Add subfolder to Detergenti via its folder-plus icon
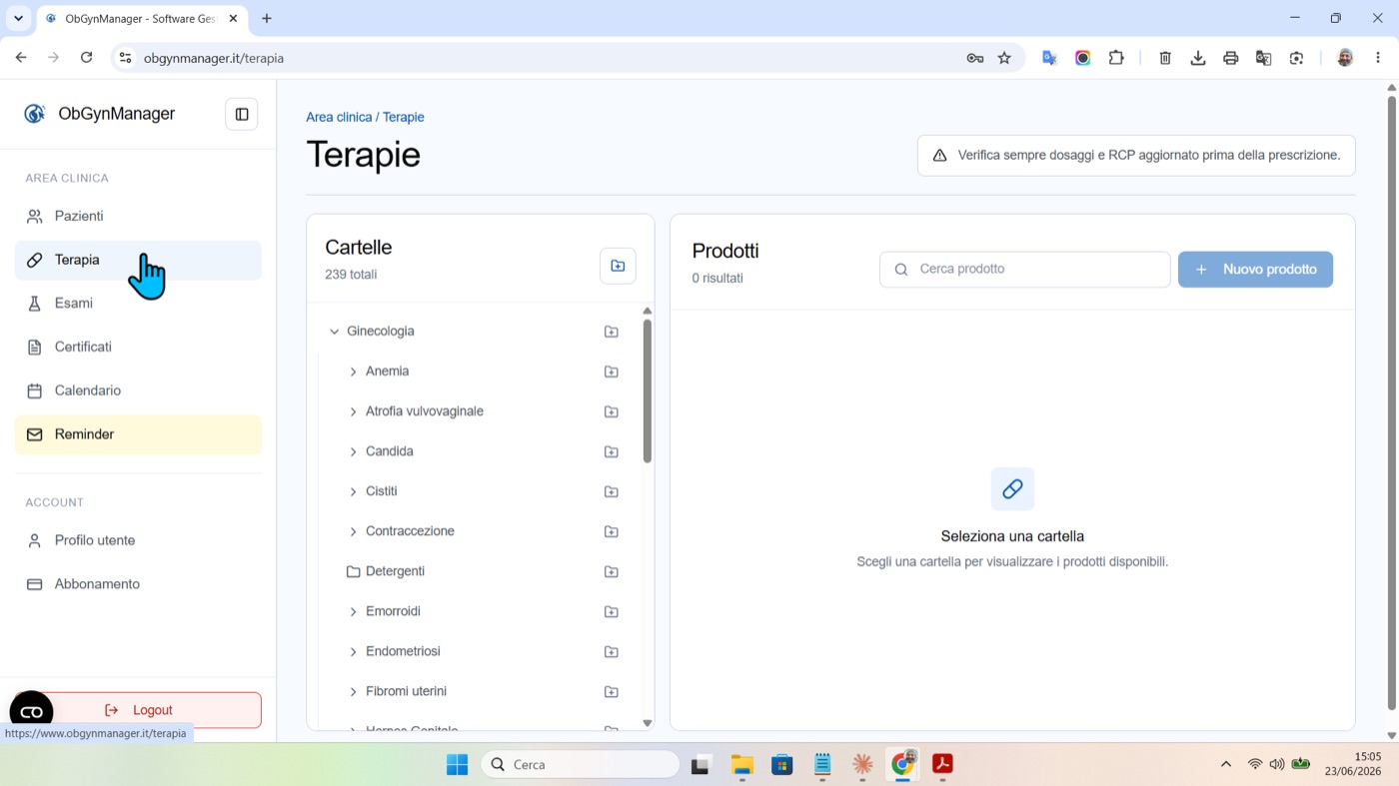 612,571
